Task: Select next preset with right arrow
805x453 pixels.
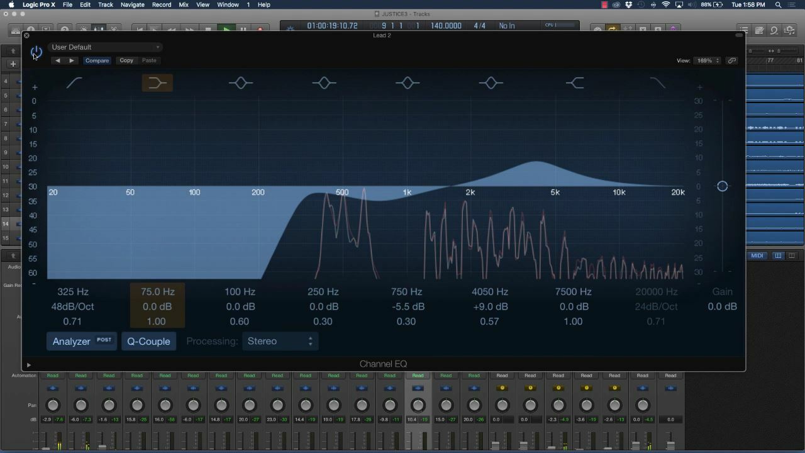Action: 71,60
